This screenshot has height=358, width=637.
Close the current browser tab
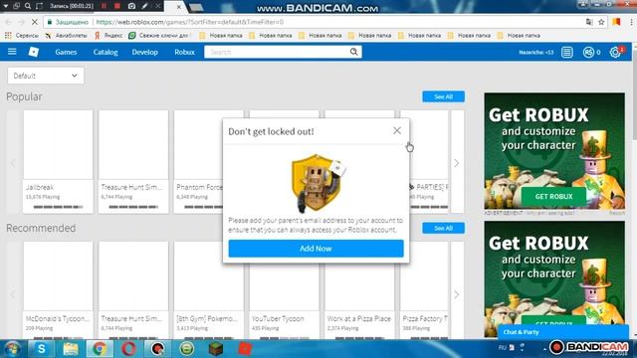179,7
